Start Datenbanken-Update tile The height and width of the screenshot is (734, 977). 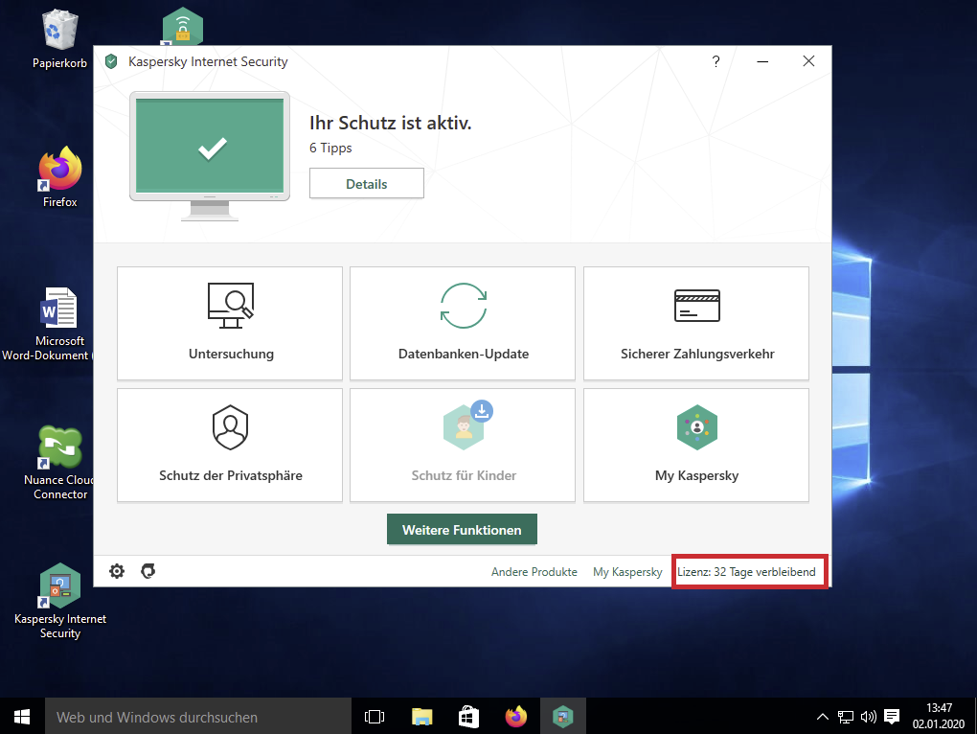click(x=463, y=323)
